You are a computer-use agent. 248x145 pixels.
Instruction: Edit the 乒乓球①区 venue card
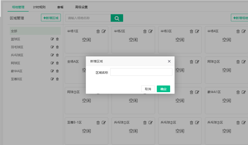[150, 123]
